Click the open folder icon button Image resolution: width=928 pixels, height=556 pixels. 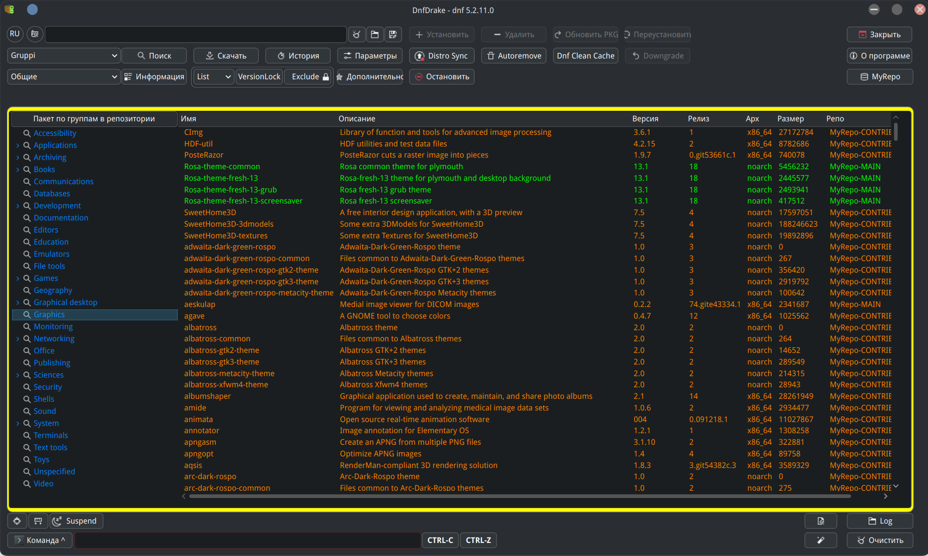(x=375, y=34)
